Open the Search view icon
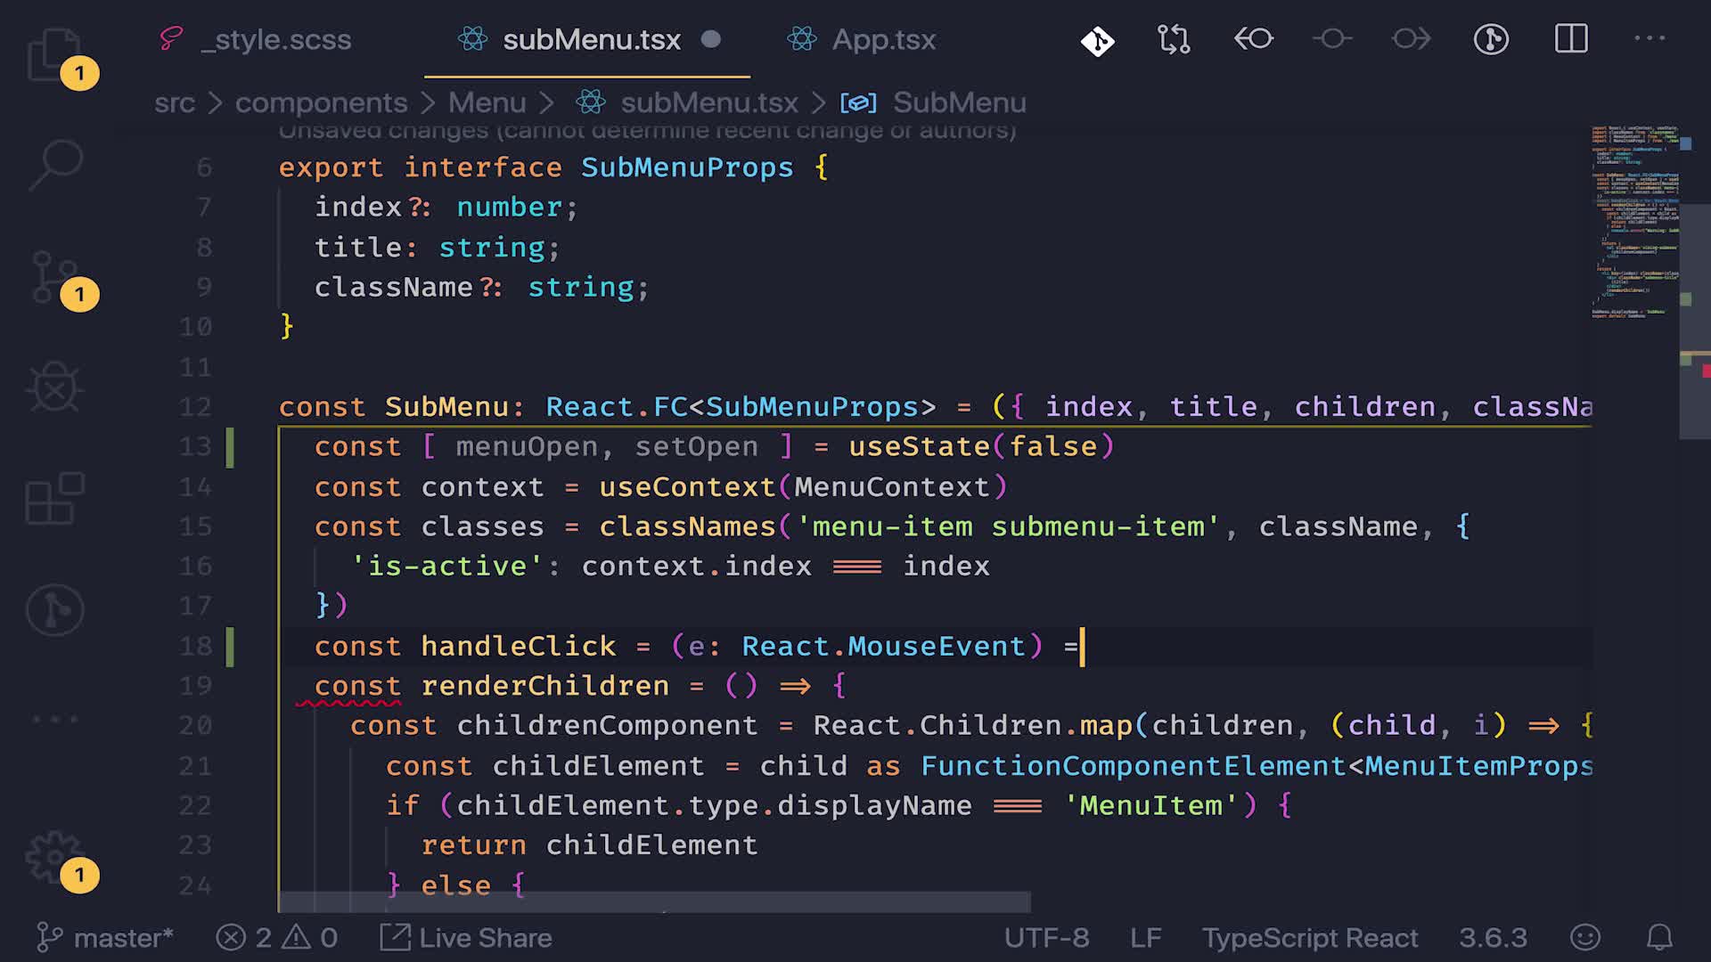1711x962 pixels. click(55, 165)
